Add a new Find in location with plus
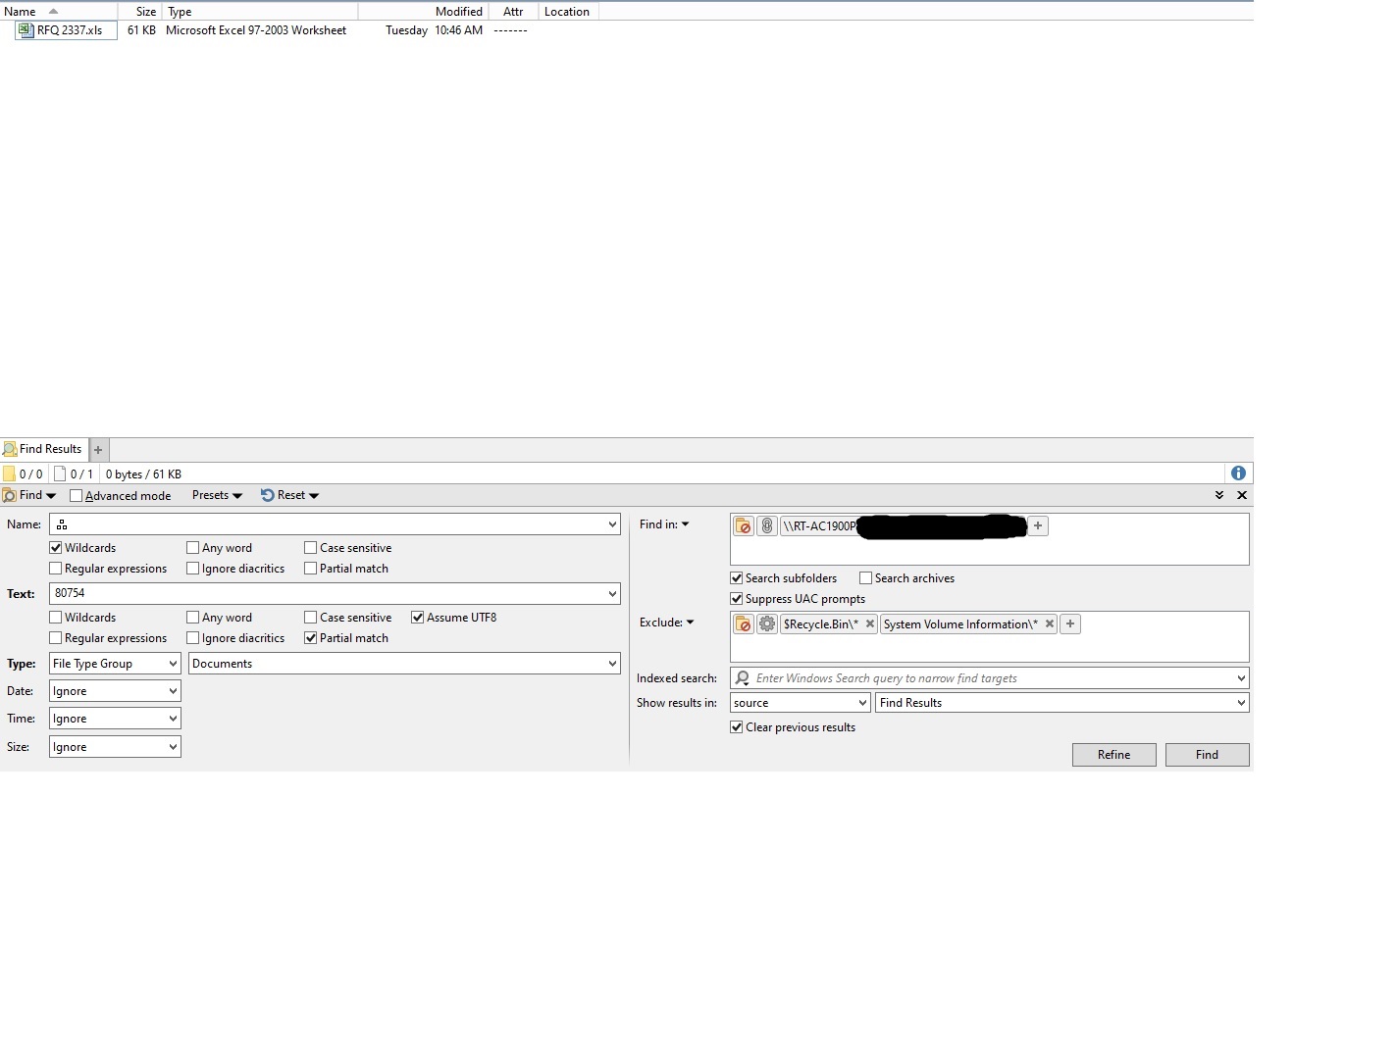1397x1047 pixels. 1038,526
